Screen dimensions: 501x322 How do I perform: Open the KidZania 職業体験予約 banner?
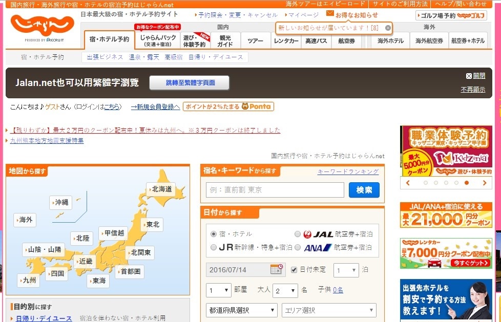click(446, 151)
